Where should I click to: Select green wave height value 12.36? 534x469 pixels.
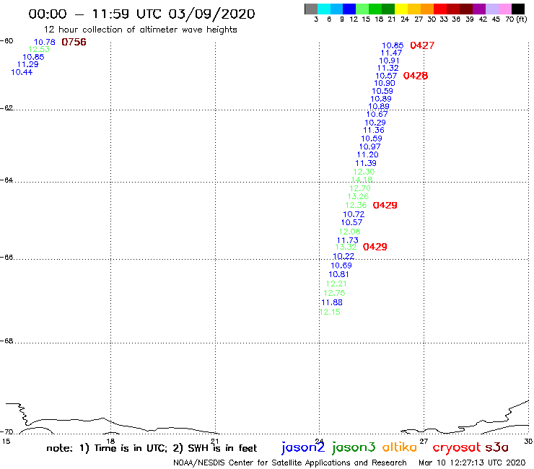click(x=356, y=205)
